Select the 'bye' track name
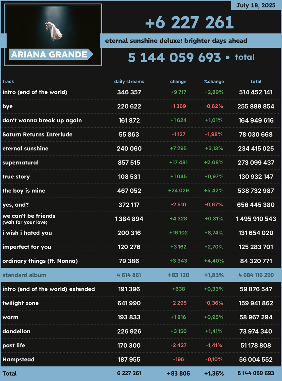Image resolution: width=282 pixels, height=381 pixels. [x=8, y=106]
